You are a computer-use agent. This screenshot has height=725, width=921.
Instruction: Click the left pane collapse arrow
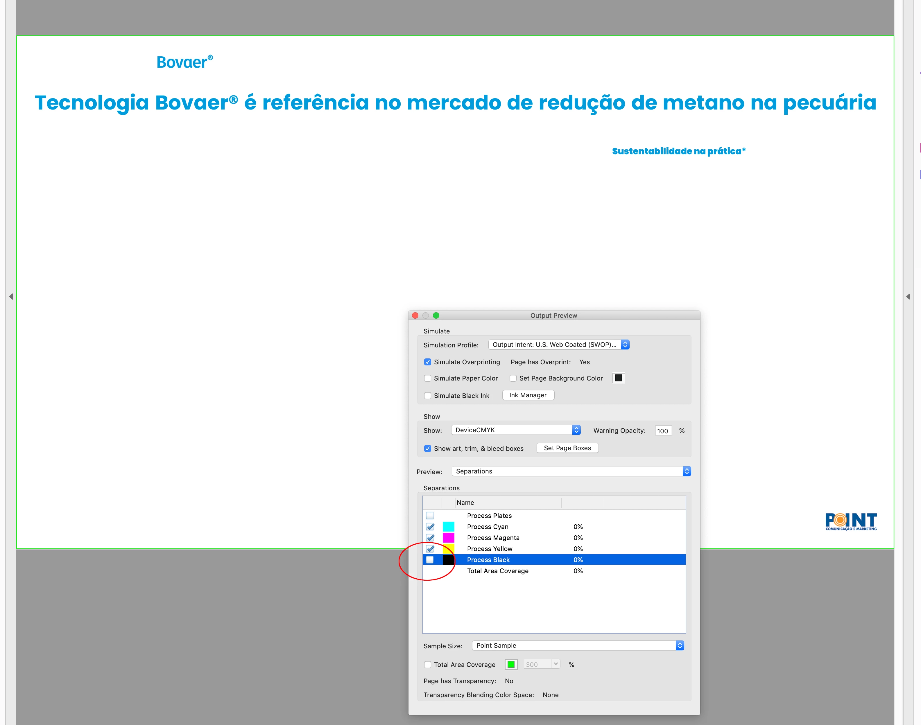tap(11, 296)
